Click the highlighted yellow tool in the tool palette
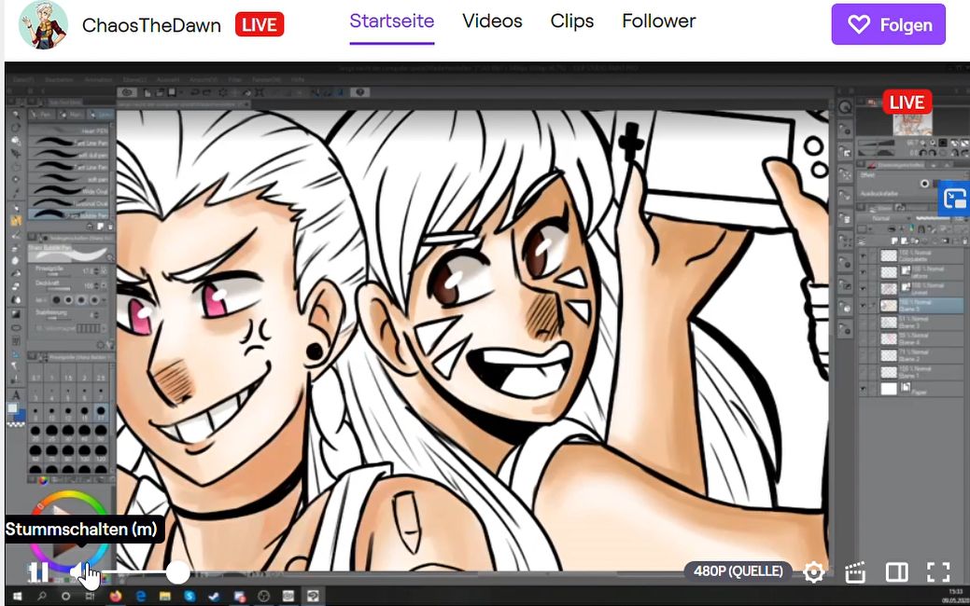Screen dimensions: 970x606 (x=16, y=220)
